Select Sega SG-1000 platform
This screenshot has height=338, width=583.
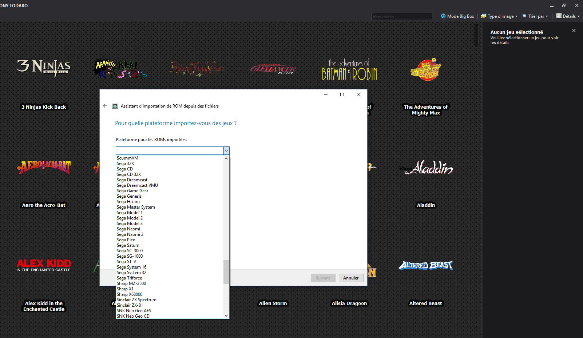coord(170,256)
